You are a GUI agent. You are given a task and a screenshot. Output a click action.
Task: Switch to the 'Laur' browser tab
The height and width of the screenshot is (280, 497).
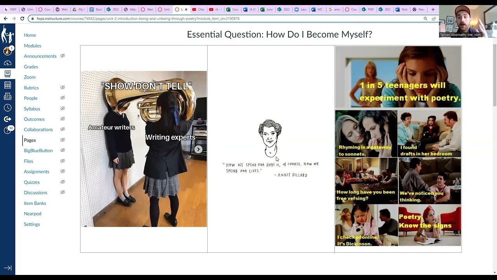pos(301,9)
